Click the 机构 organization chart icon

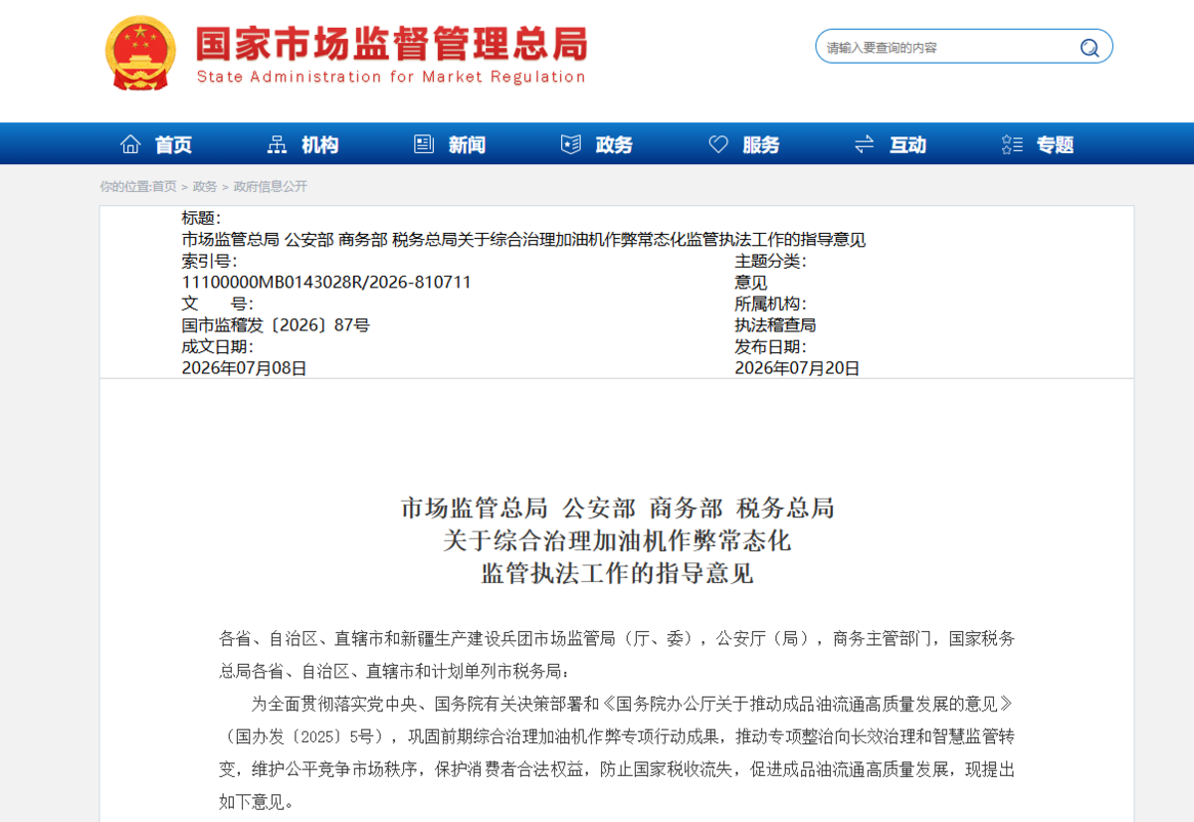click(x=278, y=144)
